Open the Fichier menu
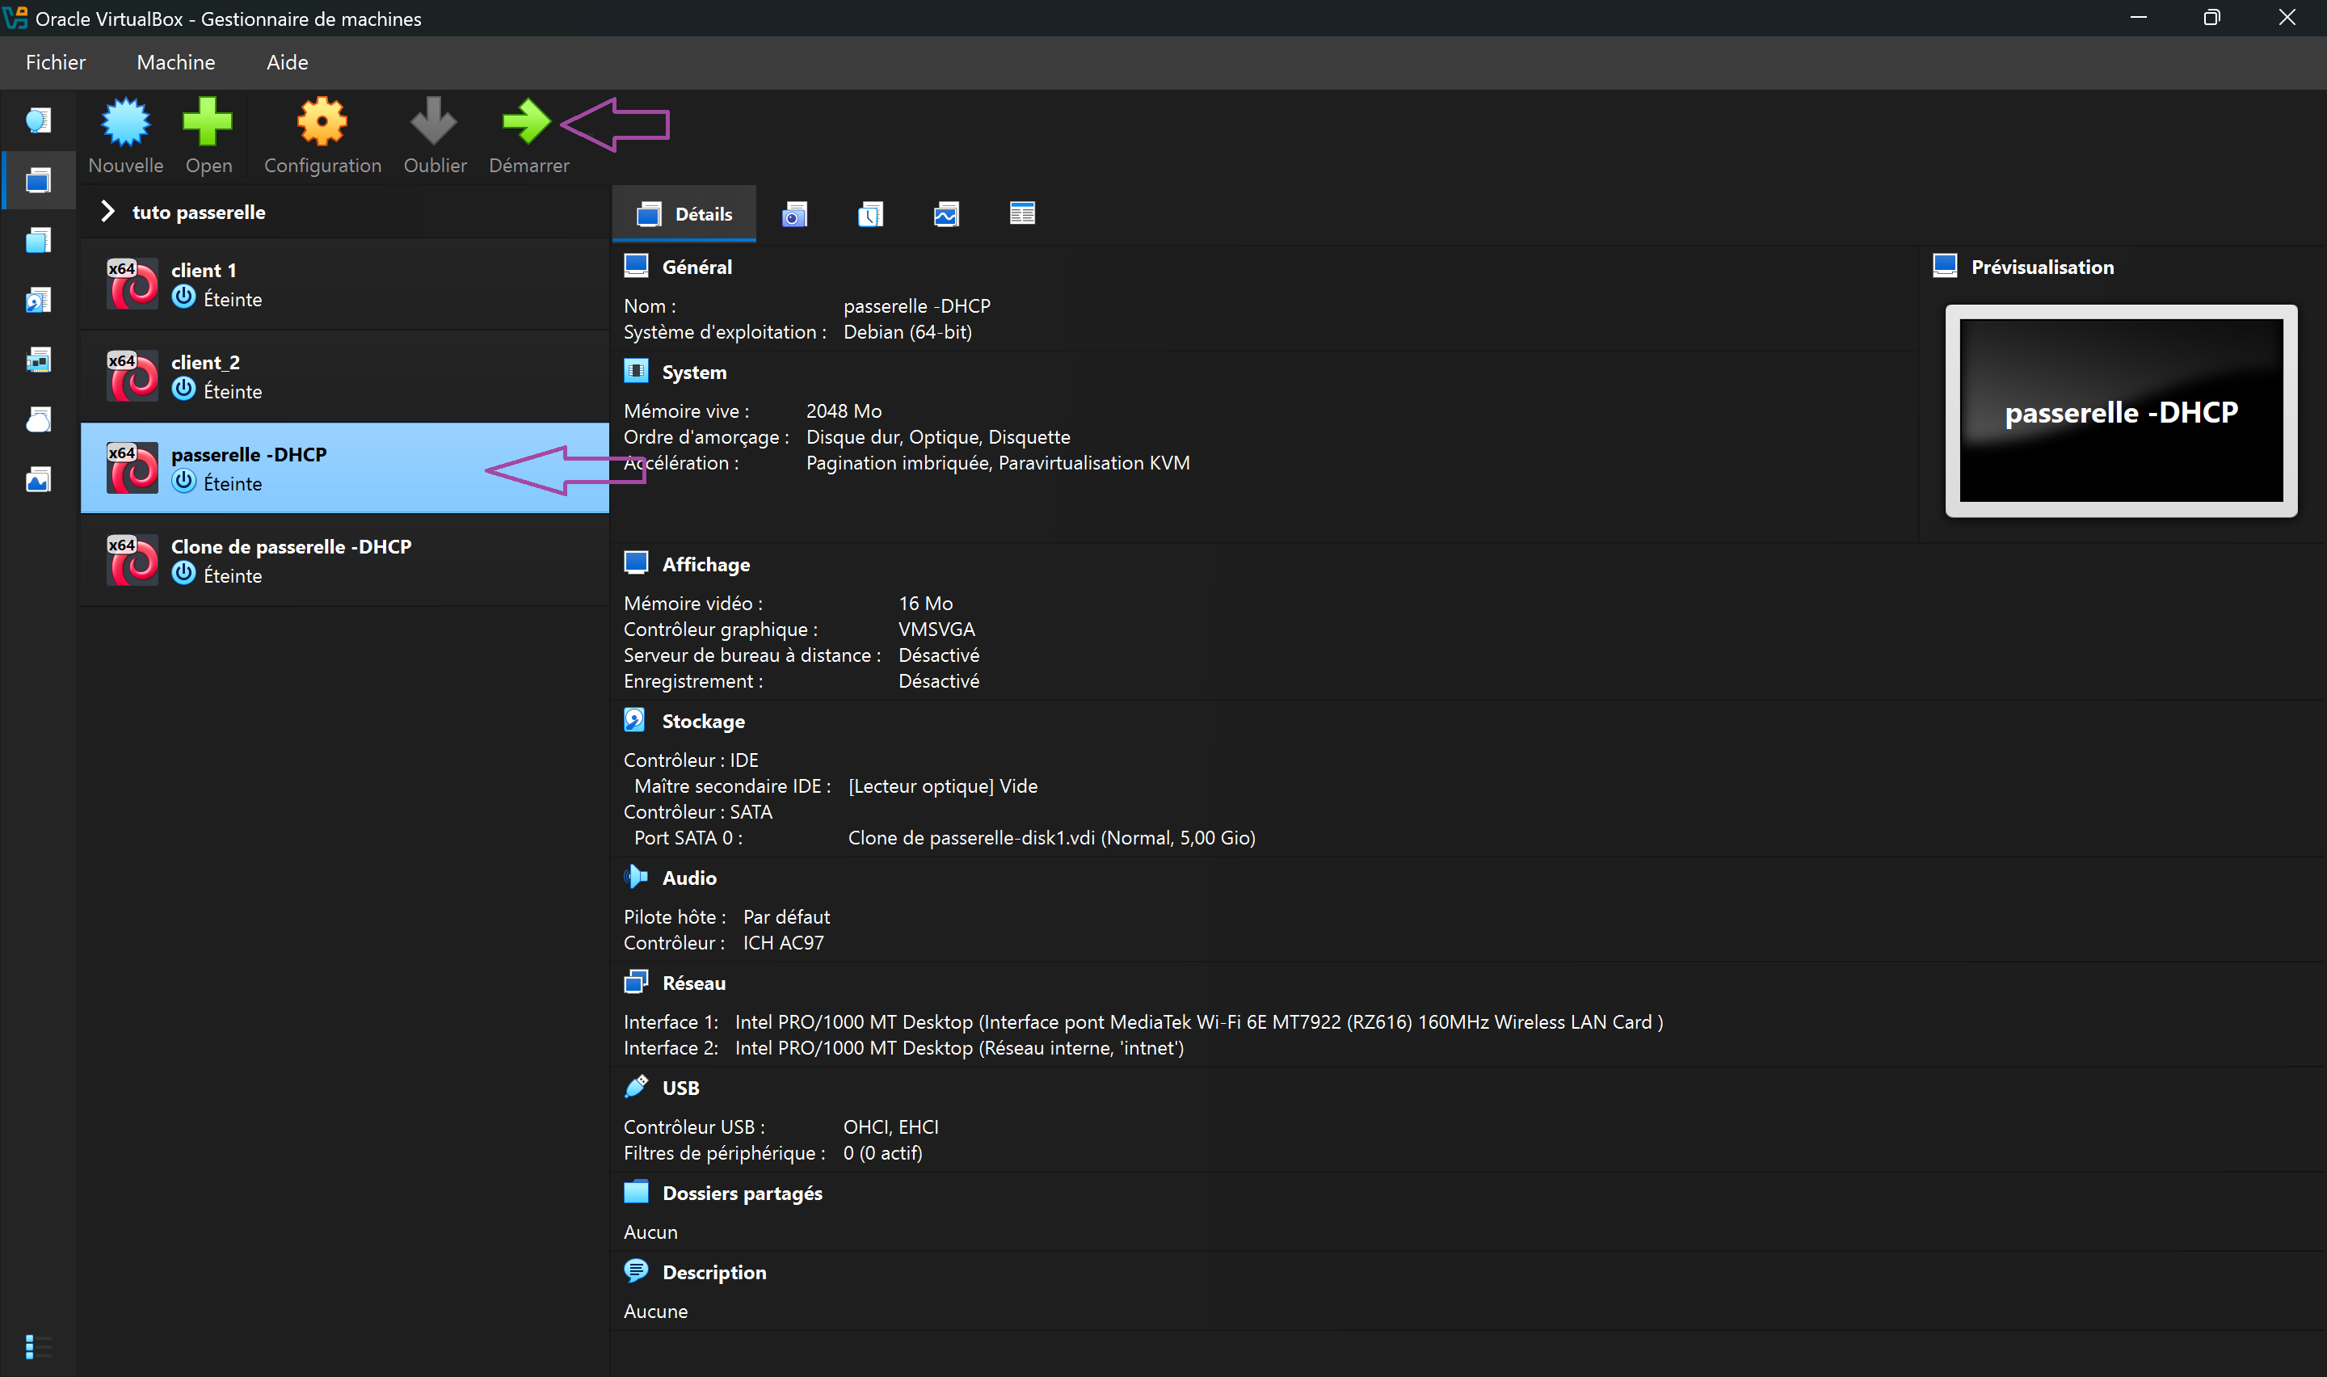The image size is (2327, 1377). point(56,62)
